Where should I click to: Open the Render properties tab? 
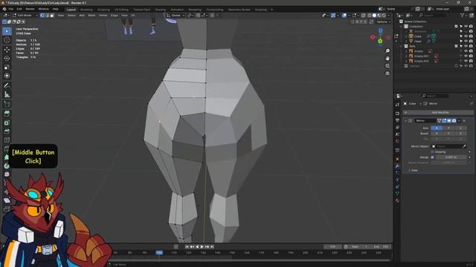point(397,113)
